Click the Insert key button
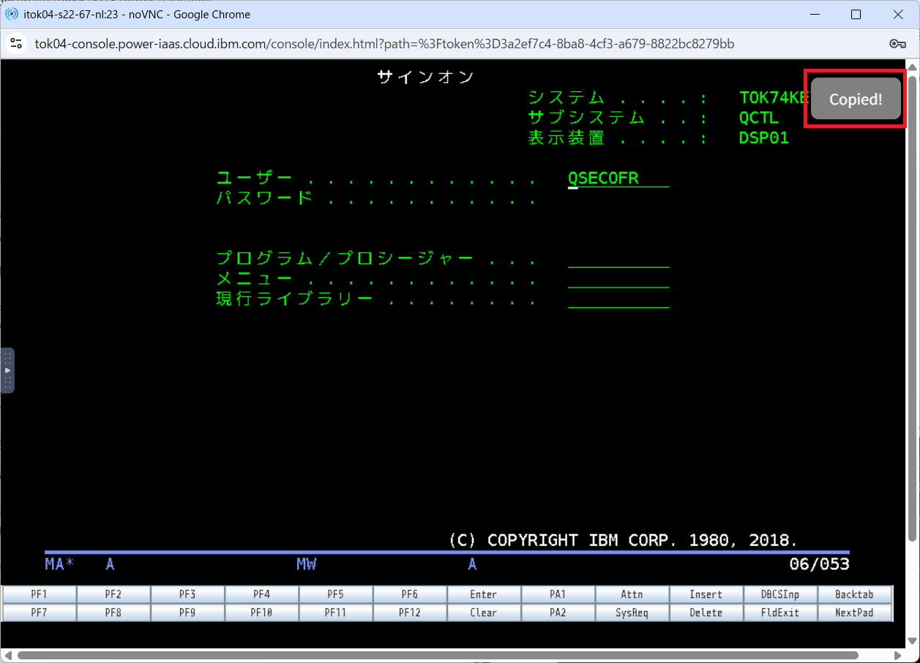The height and width of the screenshot is (663, 920). (706, 594)
